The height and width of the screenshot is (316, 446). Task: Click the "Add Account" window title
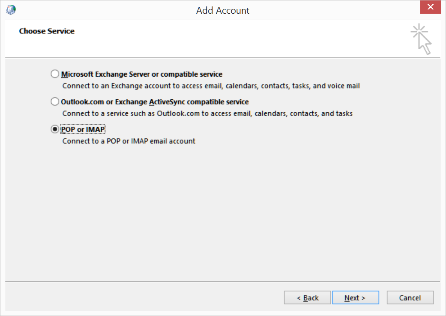pyautogui.click(x=222, y=10)
